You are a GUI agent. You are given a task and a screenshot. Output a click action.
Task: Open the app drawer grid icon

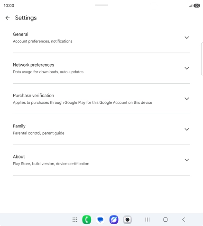[x=75, y=220]
